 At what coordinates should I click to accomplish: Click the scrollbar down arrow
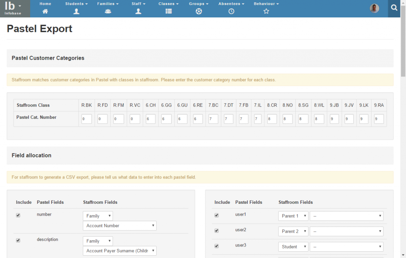403,255
